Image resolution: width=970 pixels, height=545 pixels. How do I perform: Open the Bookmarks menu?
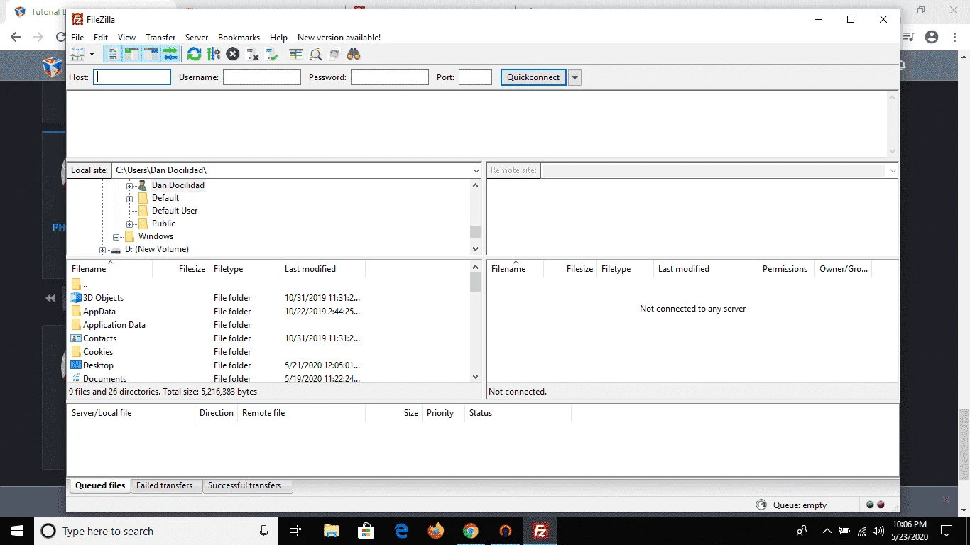click(x=239, y=38)
